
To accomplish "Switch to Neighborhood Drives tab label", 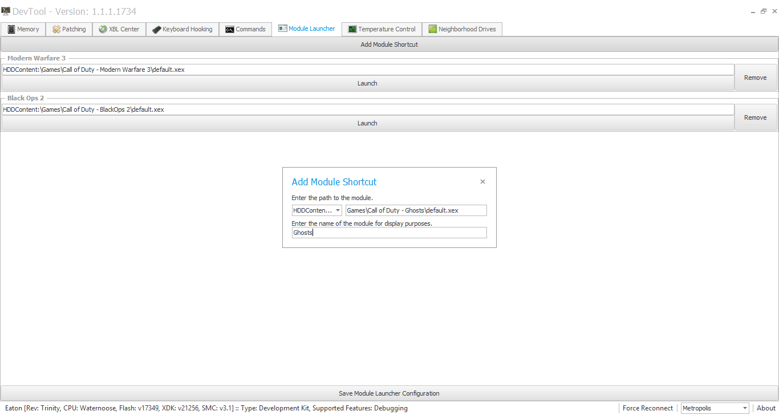I will coord(467,29).
